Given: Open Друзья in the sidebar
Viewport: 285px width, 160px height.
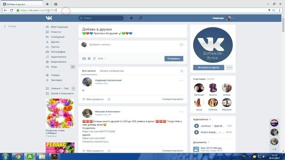Looking at the screenshot, I should [55, 42].
